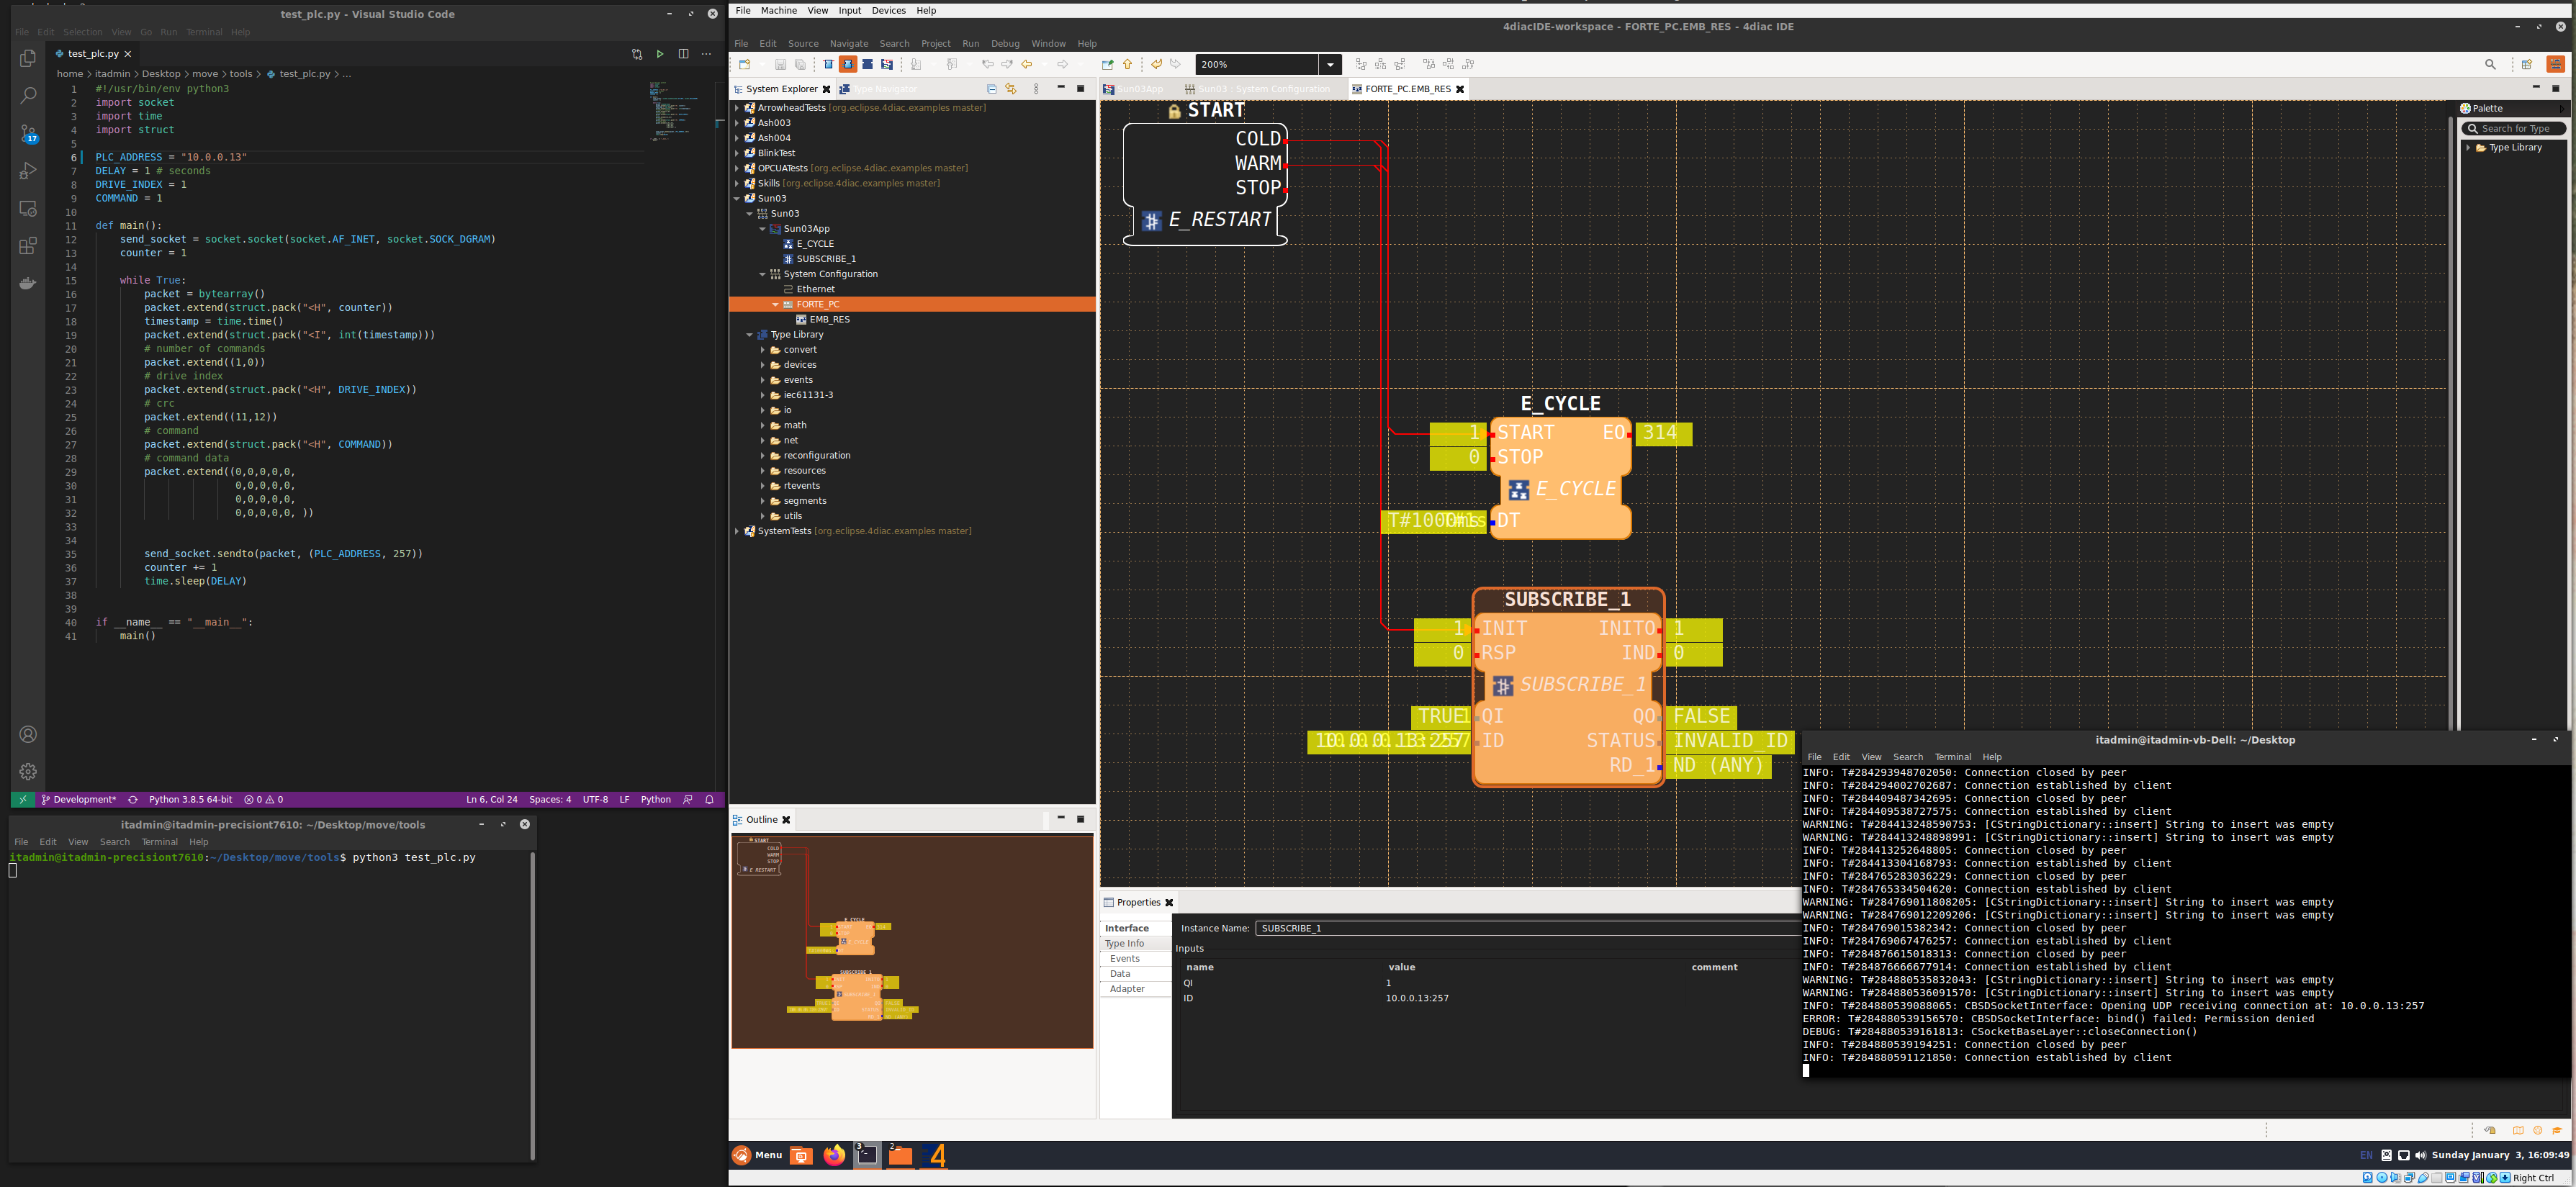Click the Python 3.8.5 64-bit status item
Image resolution: width=2576 pixels, height=1187 pixels.
[x=190, y=800]
